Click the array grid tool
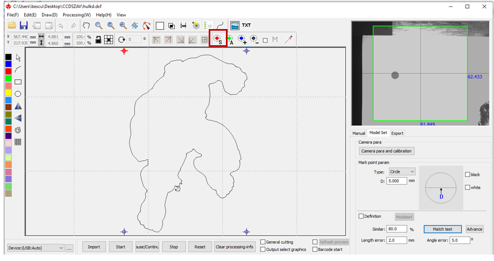The image size is (494, 261). 18,142
